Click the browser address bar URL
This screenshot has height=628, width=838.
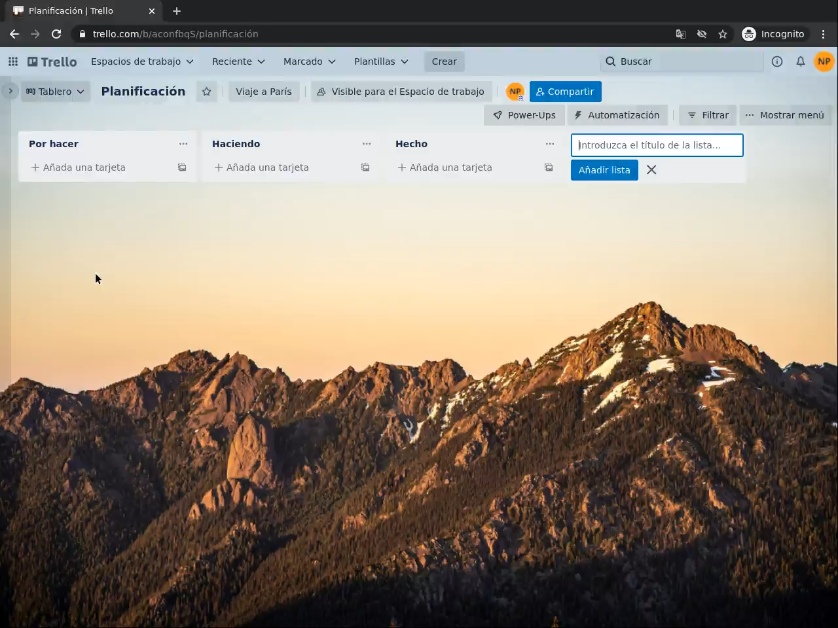175,34
